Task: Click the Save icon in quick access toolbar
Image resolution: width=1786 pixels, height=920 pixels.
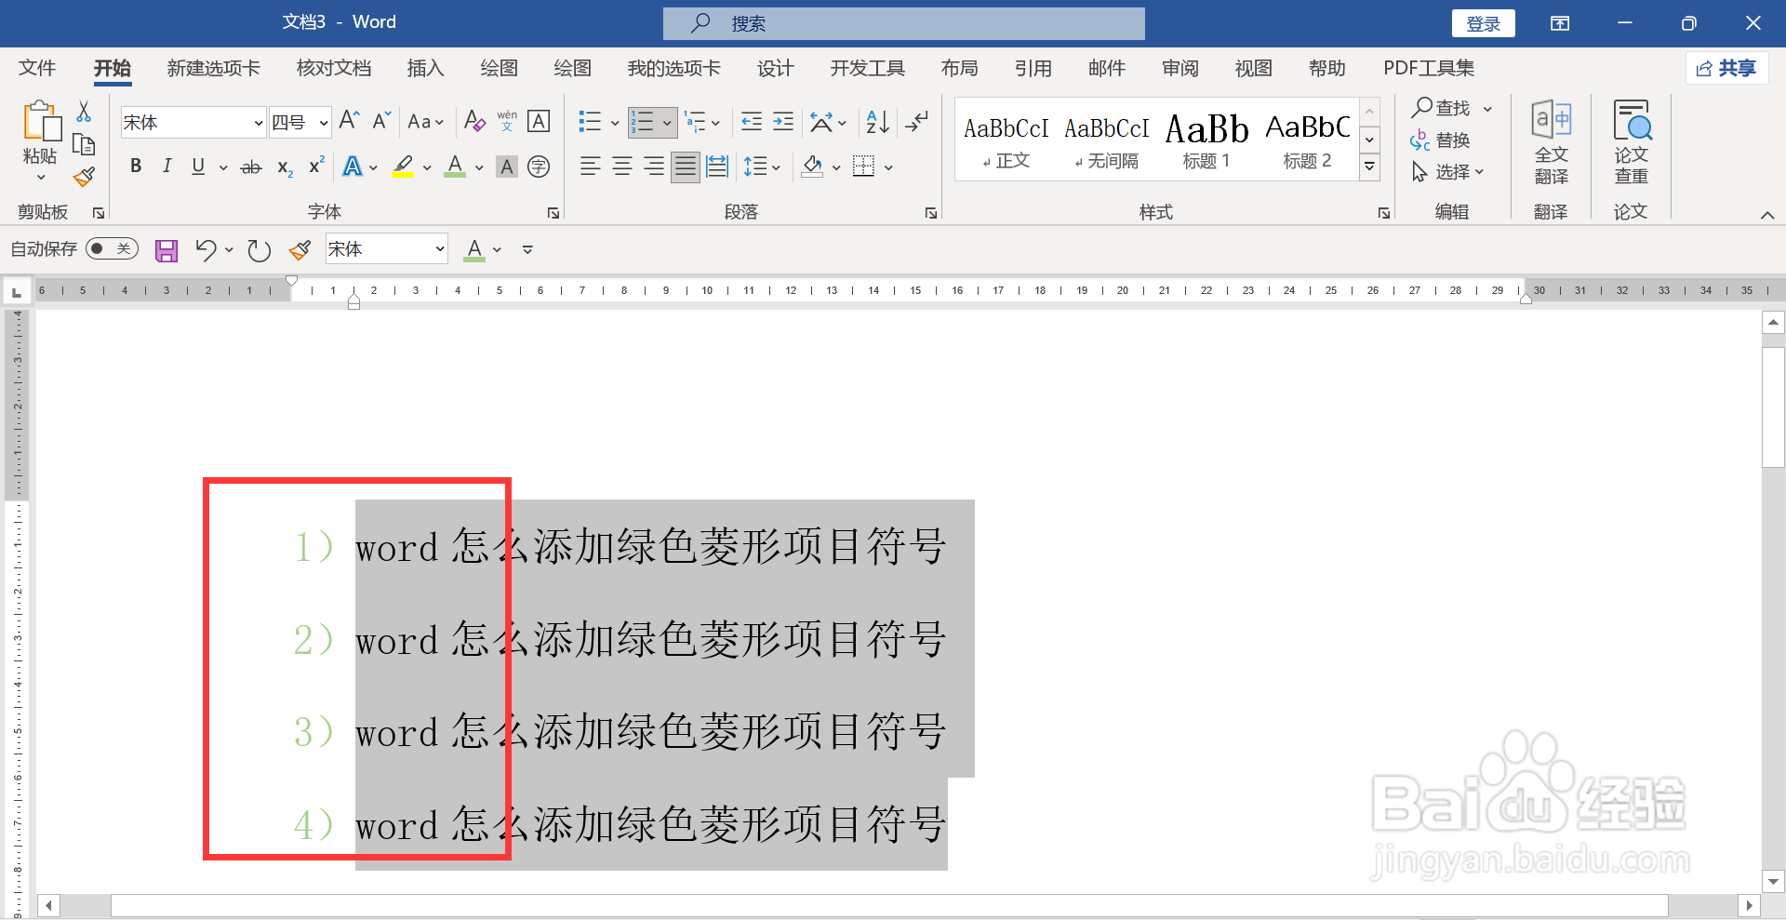Action: tap(167, 250)
